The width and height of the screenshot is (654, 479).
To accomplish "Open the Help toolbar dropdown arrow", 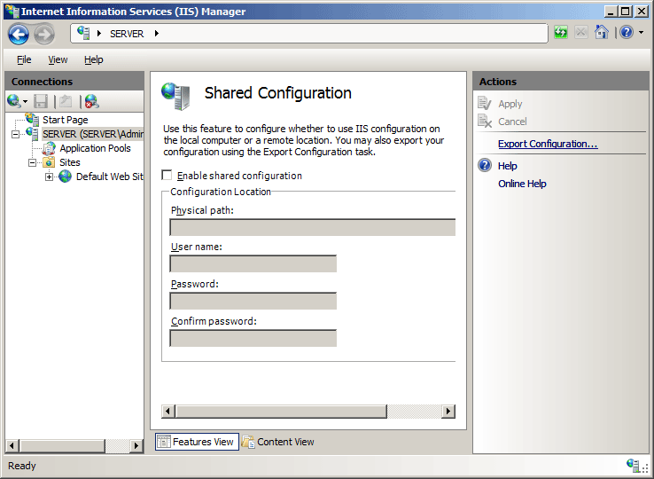I will coord(641,32).
